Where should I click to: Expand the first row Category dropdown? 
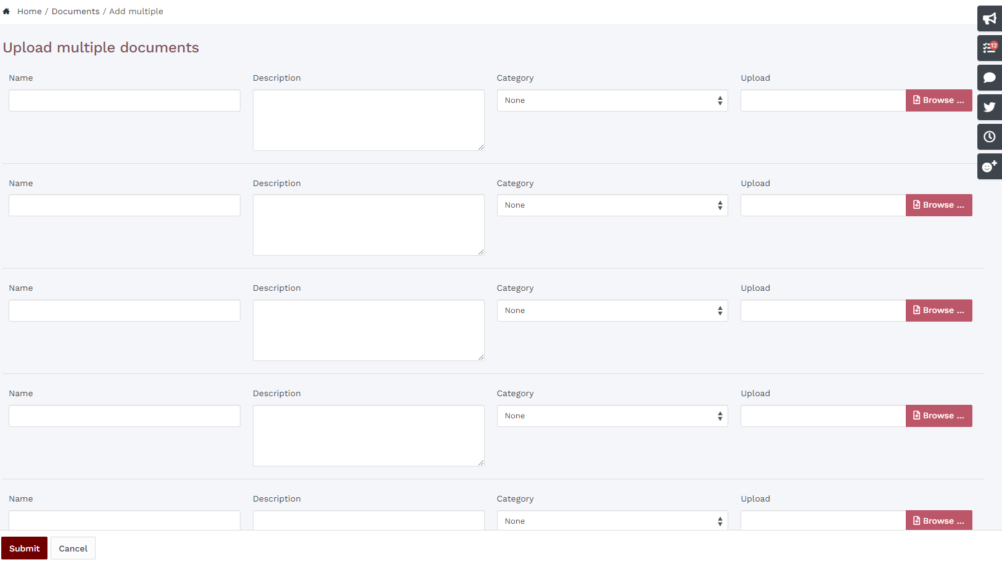point(612,100)
